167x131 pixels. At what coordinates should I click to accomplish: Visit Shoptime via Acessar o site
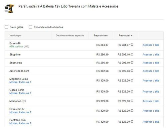point(151,54)
